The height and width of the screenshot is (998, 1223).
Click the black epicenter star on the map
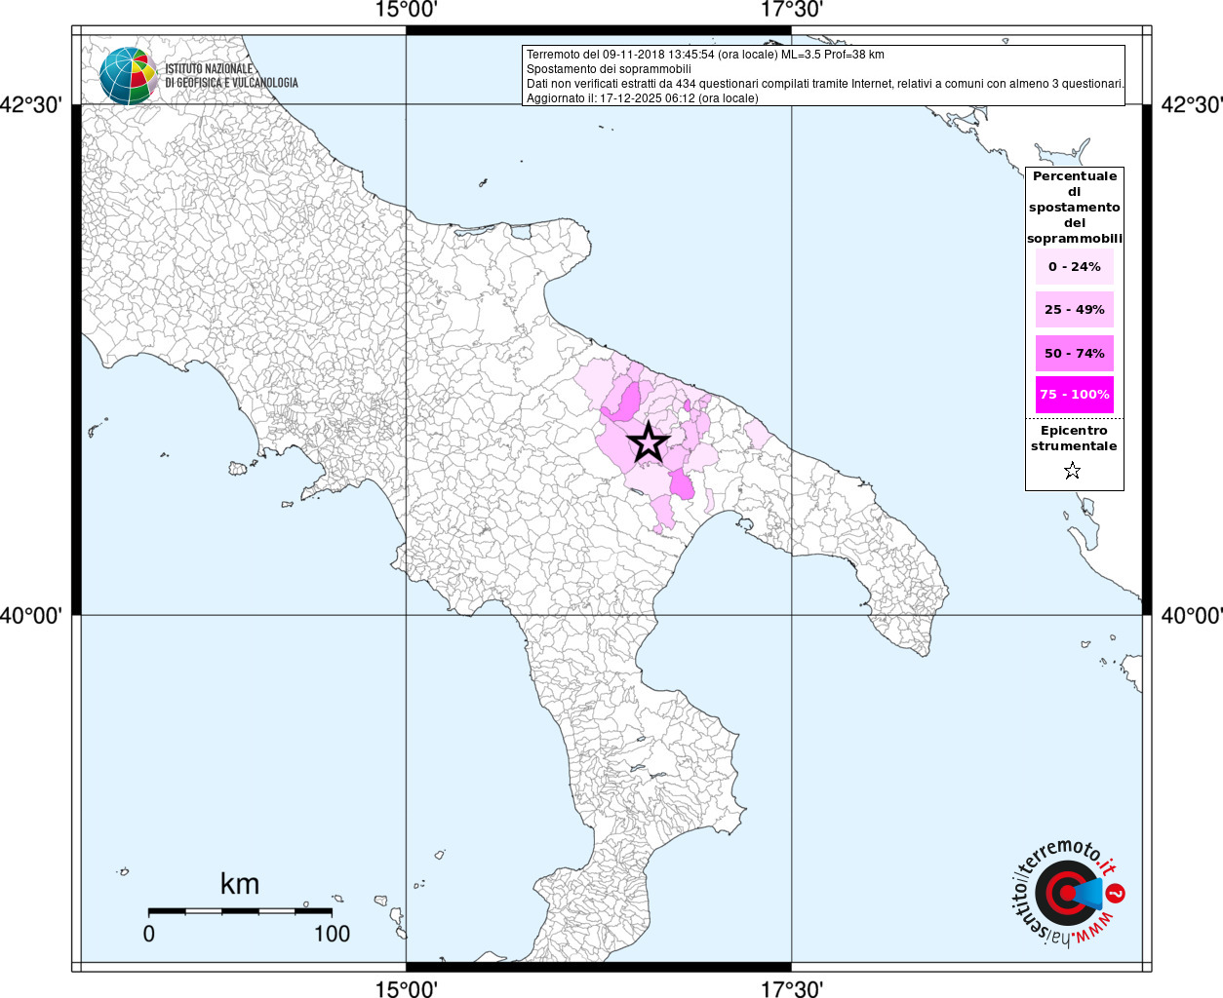649,442
